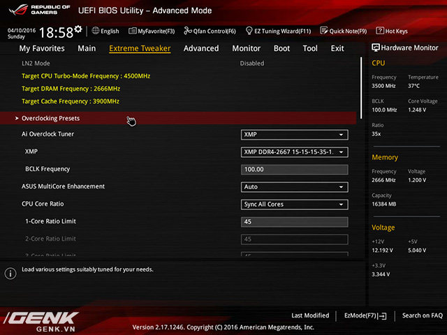Click the info icon in help bar

click(10, 274)
